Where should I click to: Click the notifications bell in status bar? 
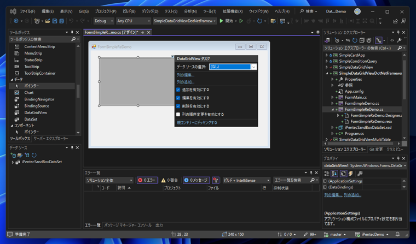coord(397,234)
